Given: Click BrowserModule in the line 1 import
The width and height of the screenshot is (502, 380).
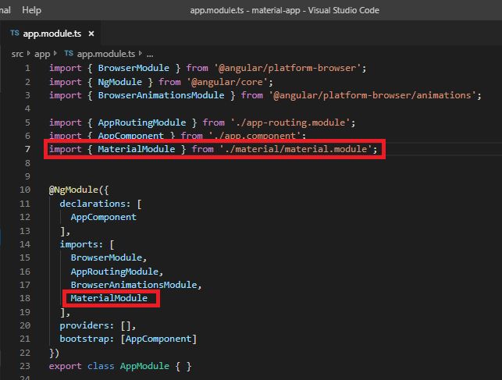Looking at the screenshot, I should coord(134,68).
